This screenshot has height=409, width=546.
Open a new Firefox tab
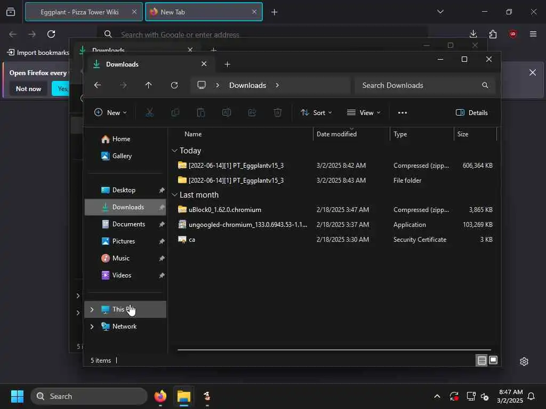point(274,12)
